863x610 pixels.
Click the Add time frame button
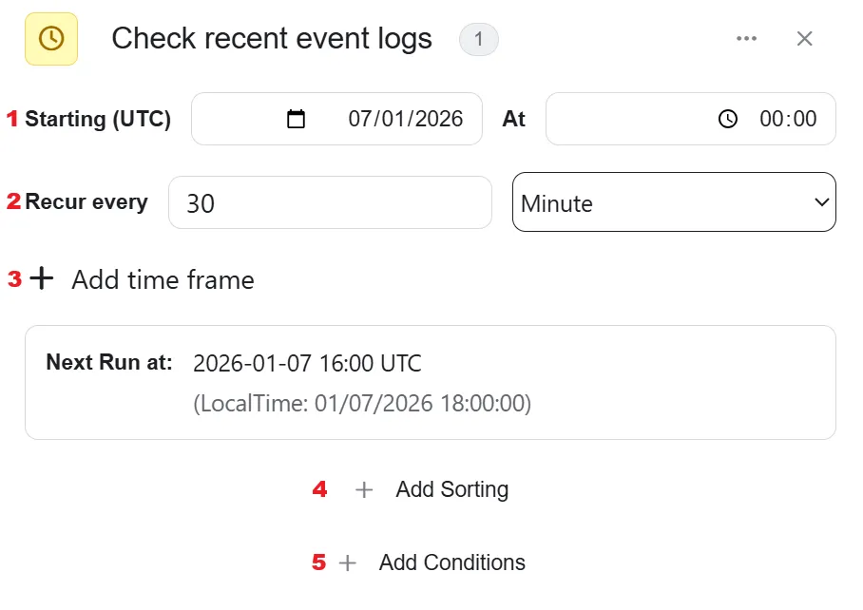[x=142, y=279]
